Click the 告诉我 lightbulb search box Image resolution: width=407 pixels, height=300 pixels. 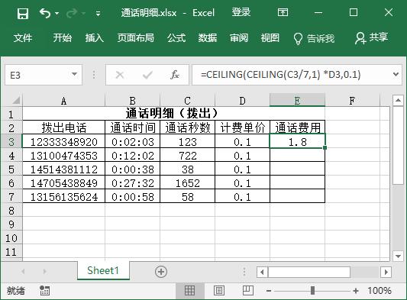[x=314, y=38]
